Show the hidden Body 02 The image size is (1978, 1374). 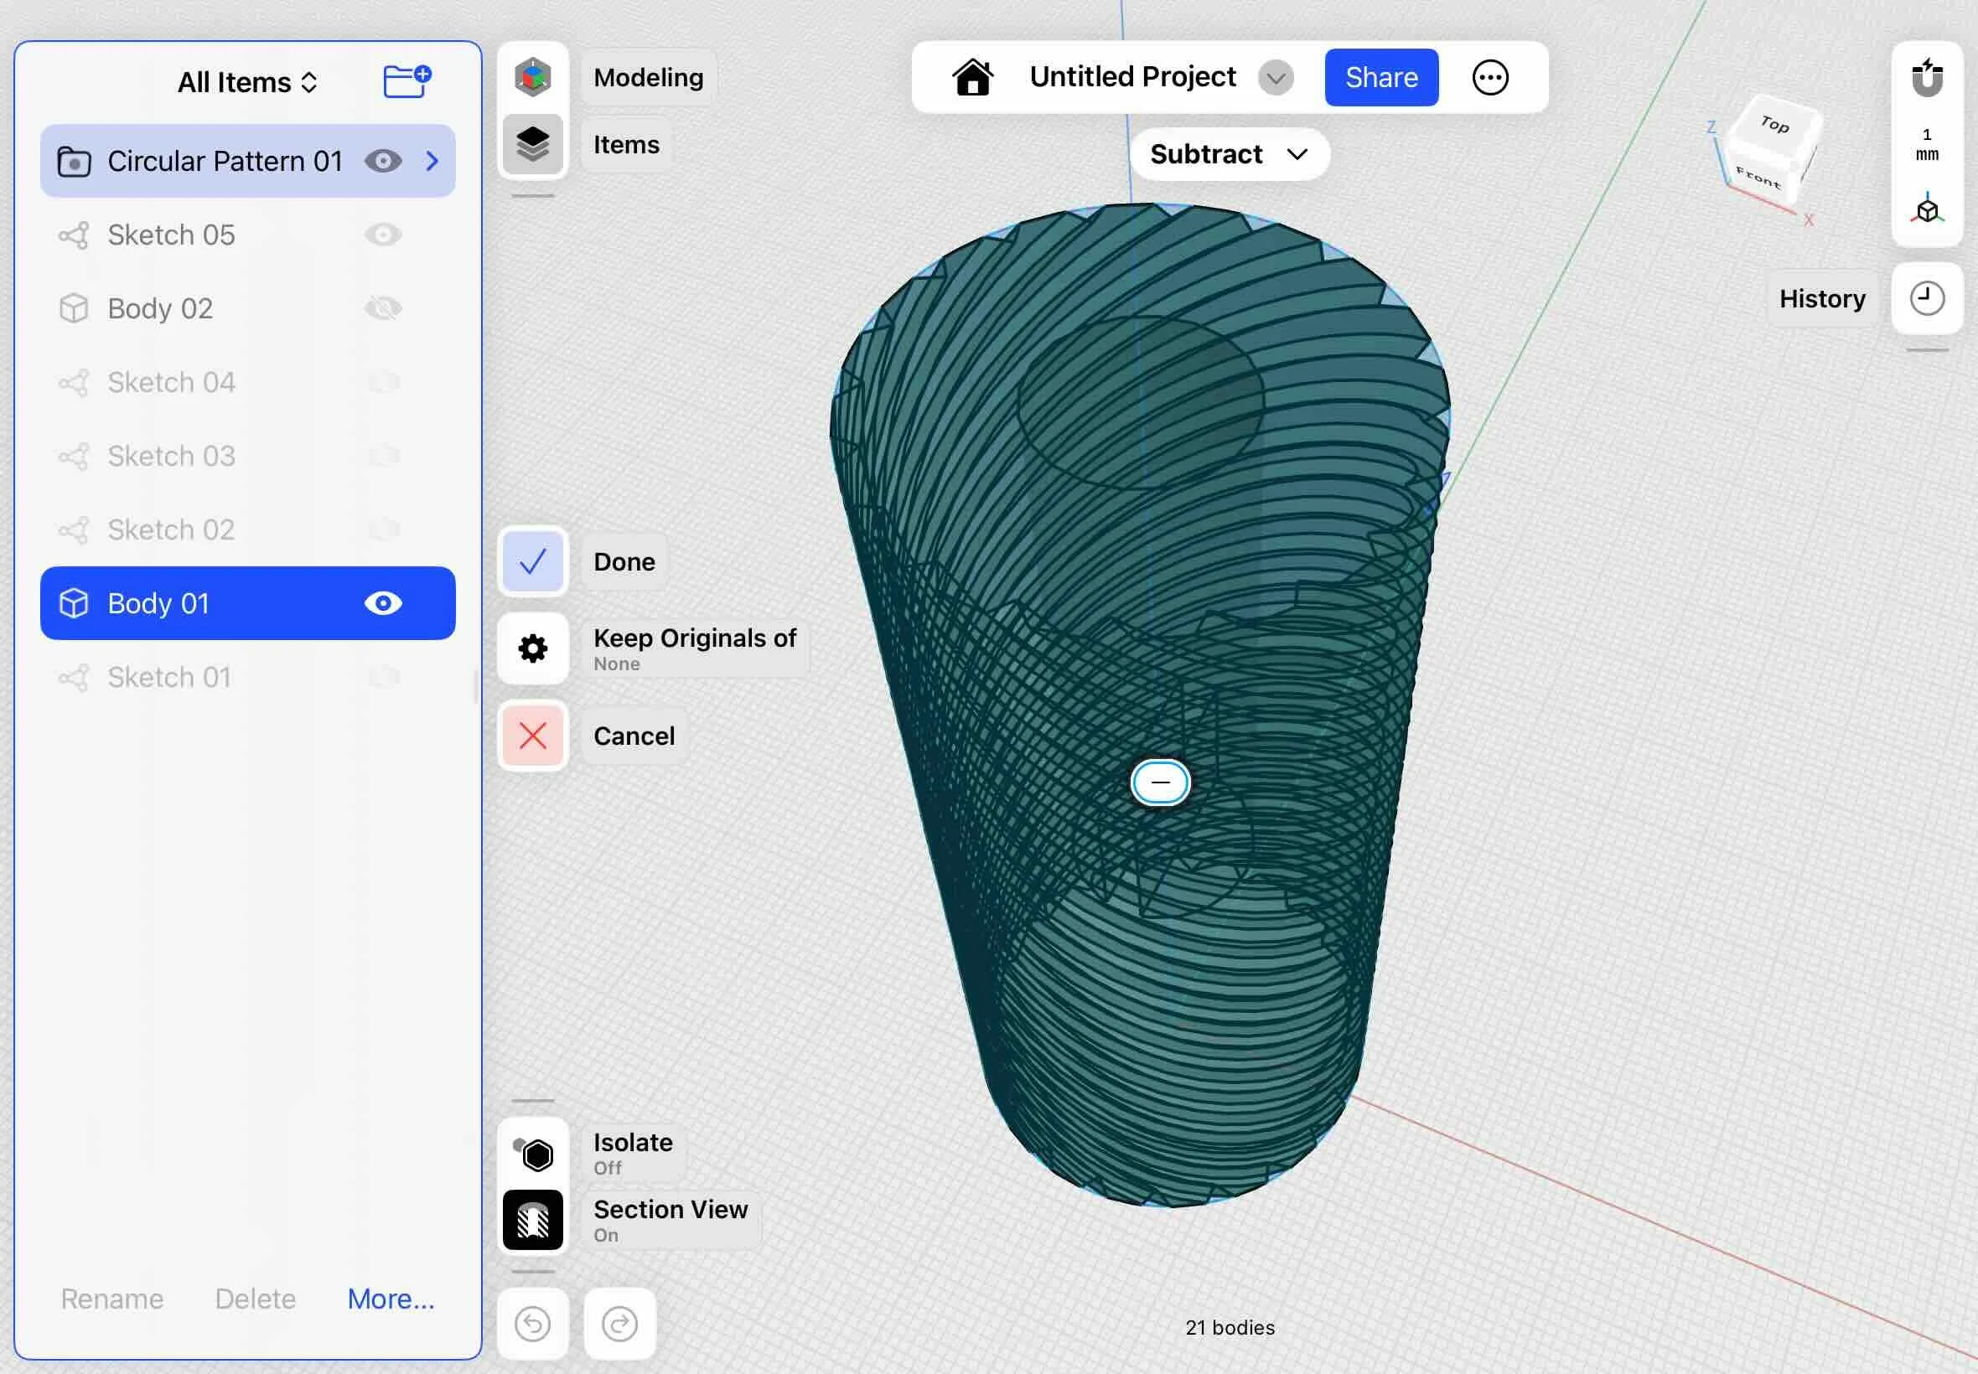[x=383, y=308]
